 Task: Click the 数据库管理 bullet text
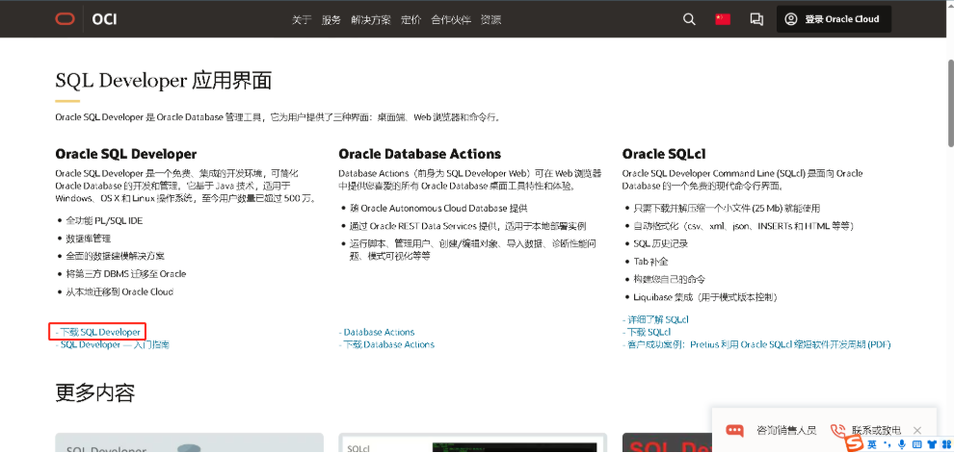(x=89, y=239)
